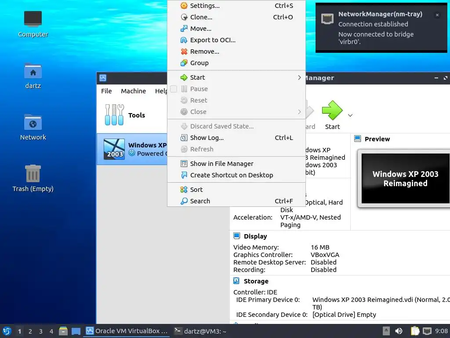Click the volume speaker tray icon

(x=399, y=331)
